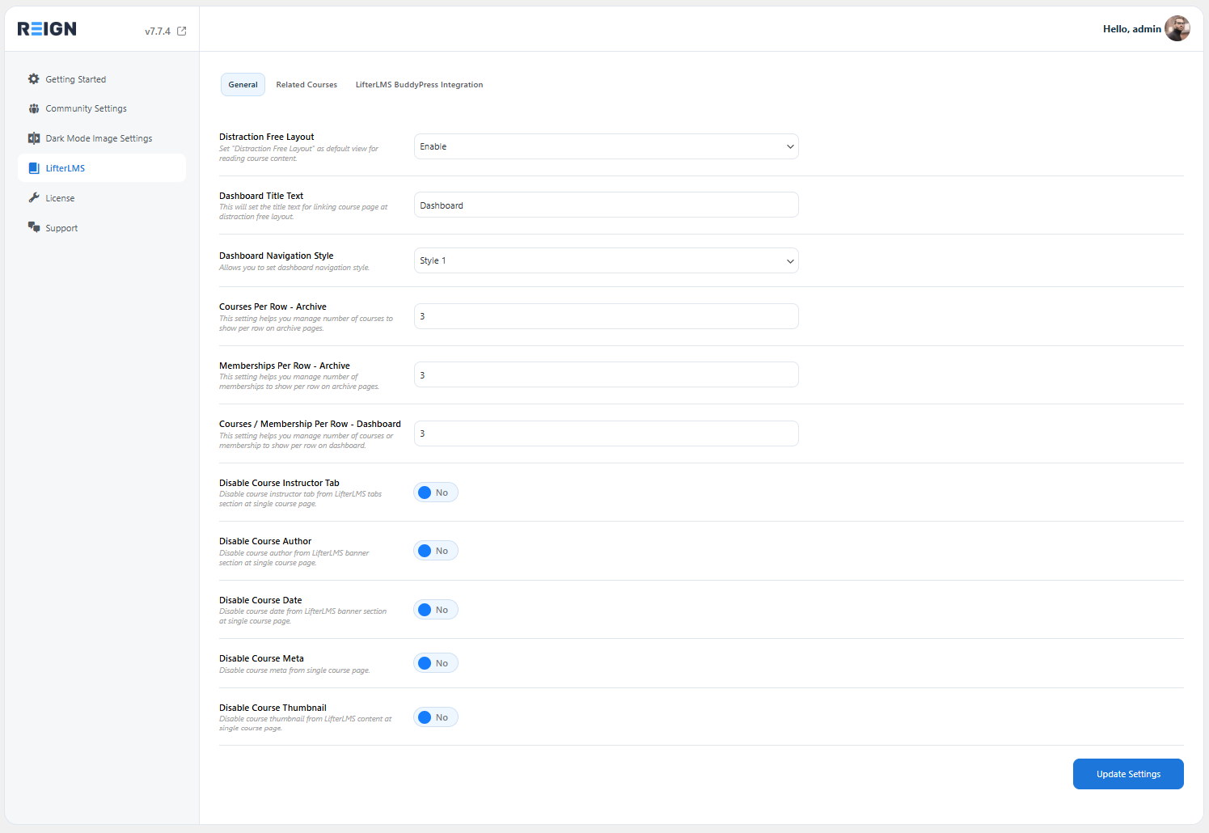The image size is (1209, 833).
Task: Switch on Disable Course Thumbnail
Action: click(x=435, y=717)
